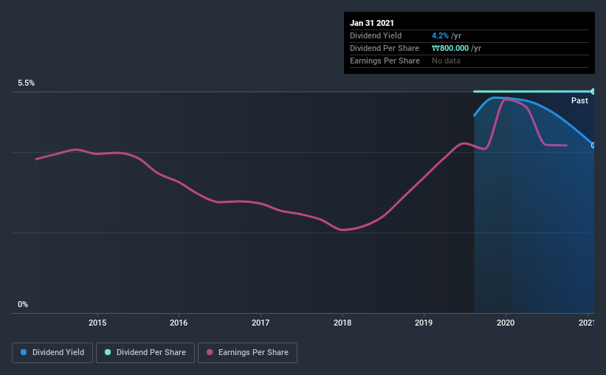Click the 5.5% y-axis label
The image size is (606, 375).
click(x=26, y=83)
